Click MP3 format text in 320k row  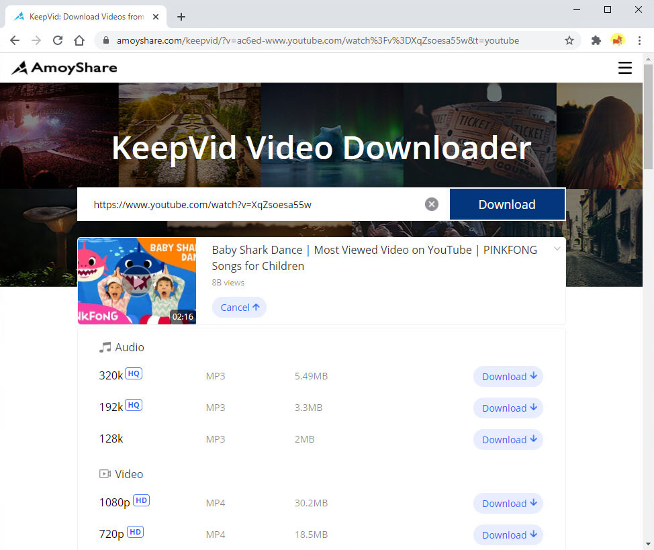coord(216,376)
